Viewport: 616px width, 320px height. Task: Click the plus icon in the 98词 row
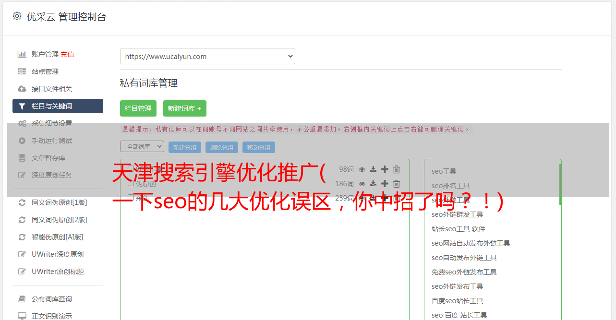click(x=385, y=169)
